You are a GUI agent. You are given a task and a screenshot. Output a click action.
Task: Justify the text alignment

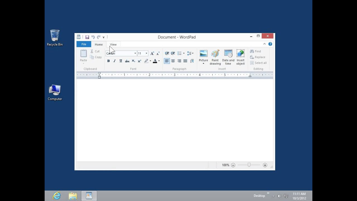coord(185,61)
